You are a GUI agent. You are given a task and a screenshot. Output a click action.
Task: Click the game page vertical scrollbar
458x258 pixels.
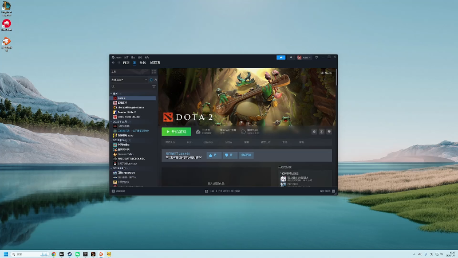pos(337,77)
